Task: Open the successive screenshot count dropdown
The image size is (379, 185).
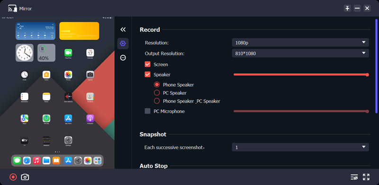Action: click(300, 147)
